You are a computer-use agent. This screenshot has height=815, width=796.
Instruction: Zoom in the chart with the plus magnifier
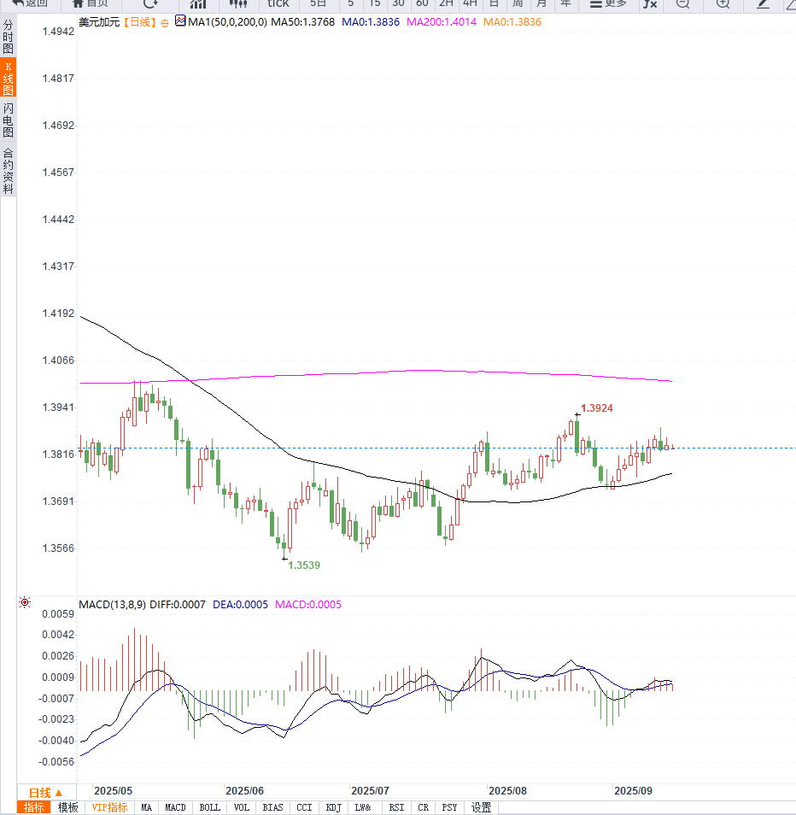click(x=723, y=3)
